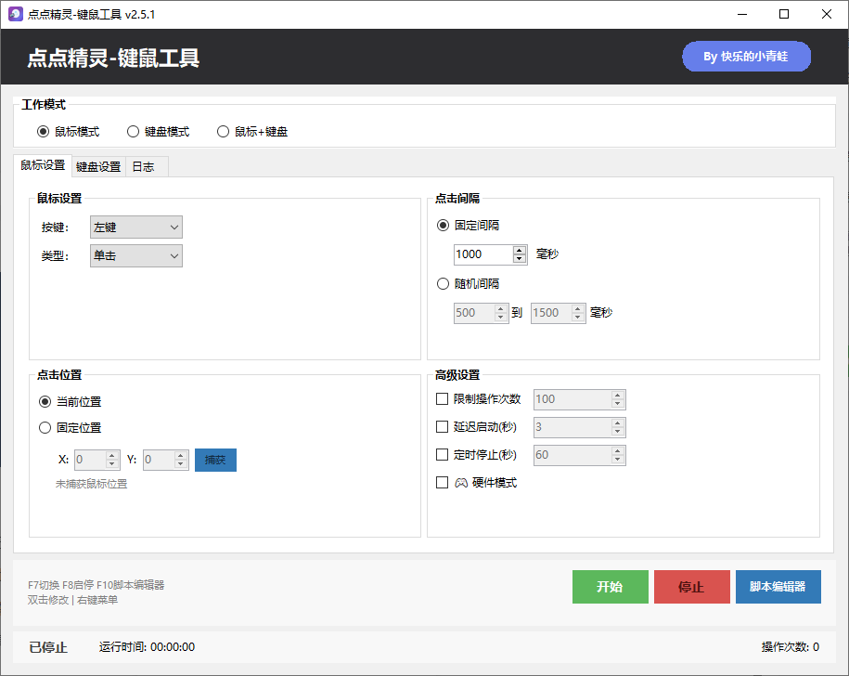This screenshot has width=849, height=676.
Task: Enable the 硬件模式 checkbox
Action: coord(443,482)
